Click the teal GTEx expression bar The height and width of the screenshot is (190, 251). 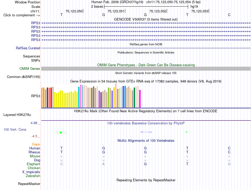pyautogui.click(x=79, y=97)
